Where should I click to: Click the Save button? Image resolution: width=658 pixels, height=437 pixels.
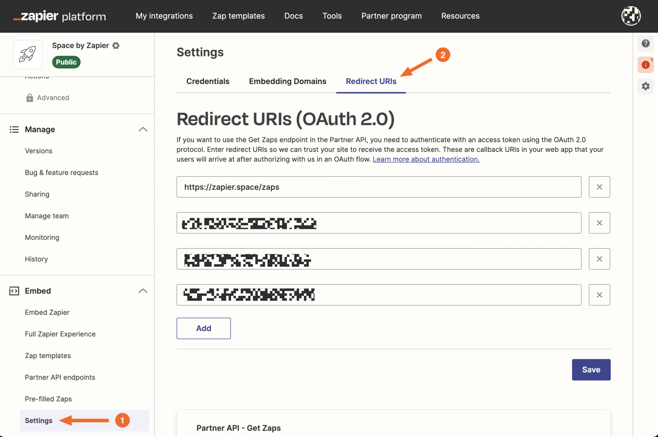coord(591,370)
